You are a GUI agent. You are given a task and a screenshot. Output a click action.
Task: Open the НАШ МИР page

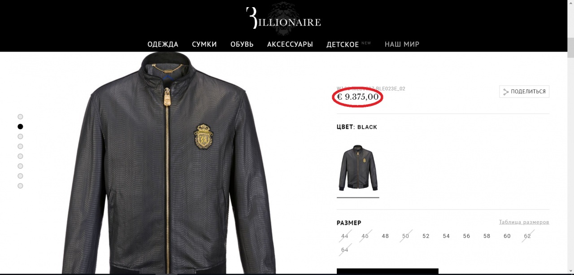tap(402, 44)
